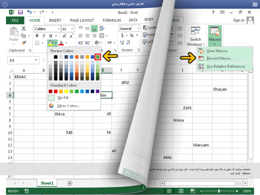Pick the green theme color swatch
This screenshot has width=260, height=195.
pos(97,57)
